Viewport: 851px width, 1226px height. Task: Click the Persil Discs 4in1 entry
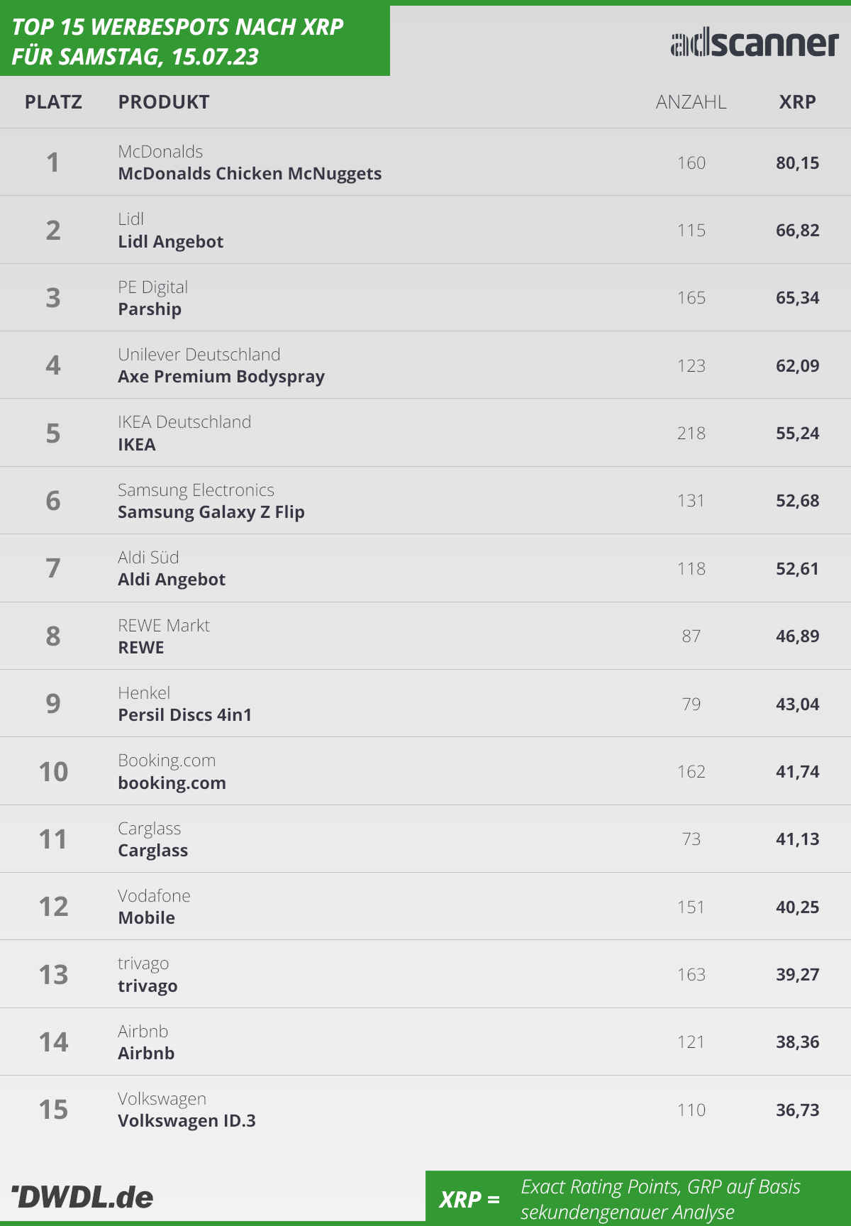point(185,715)
